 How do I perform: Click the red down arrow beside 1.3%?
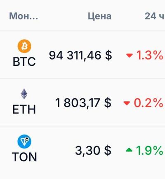pos(130,55)
